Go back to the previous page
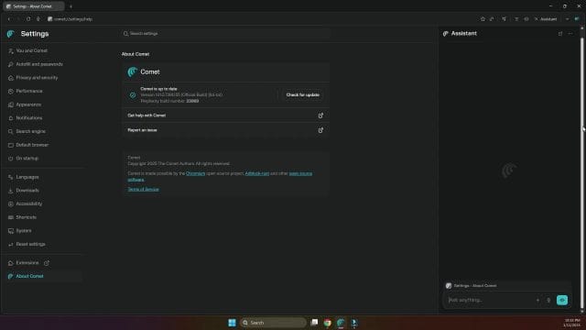This screenshot has height=330, width=586. click(x=9, y=19)
